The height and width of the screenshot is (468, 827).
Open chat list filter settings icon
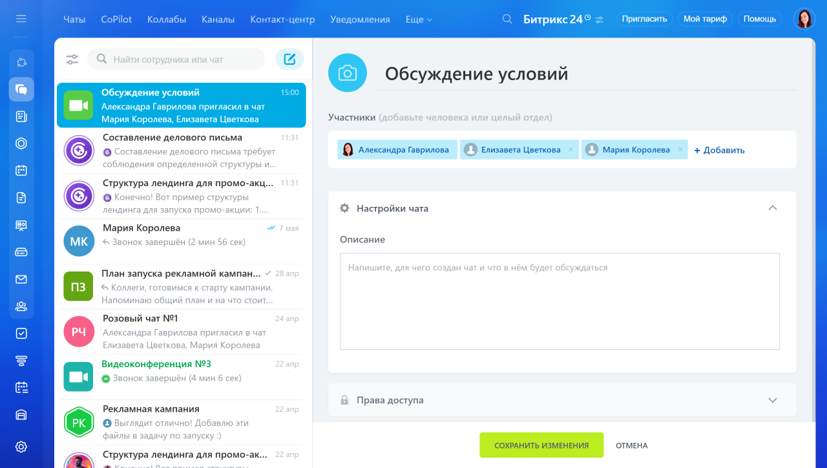click(72, 59)
